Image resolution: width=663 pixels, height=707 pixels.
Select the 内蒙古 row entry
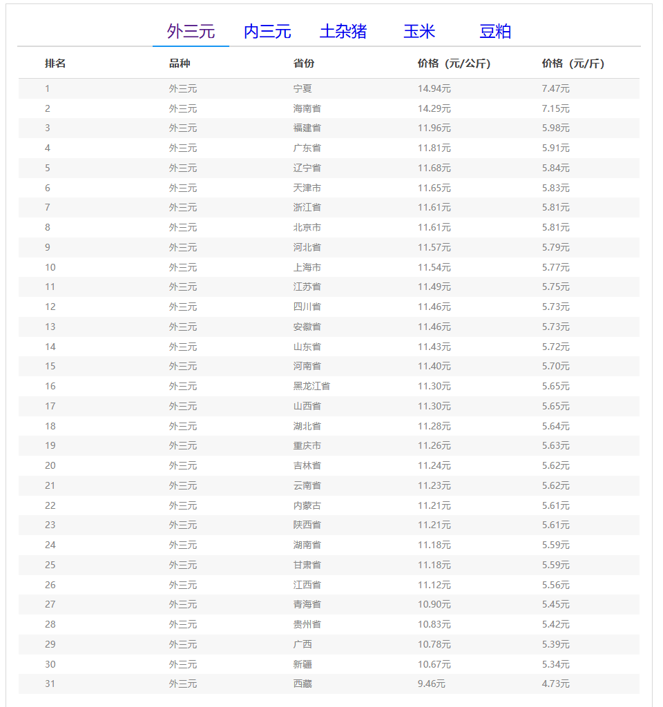click(x=307, y=505)
